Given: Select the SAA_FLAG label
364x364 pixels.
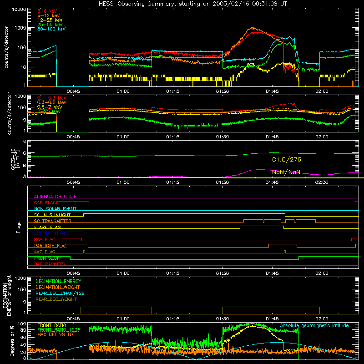Looking at the screenshot, I should 45,239.
